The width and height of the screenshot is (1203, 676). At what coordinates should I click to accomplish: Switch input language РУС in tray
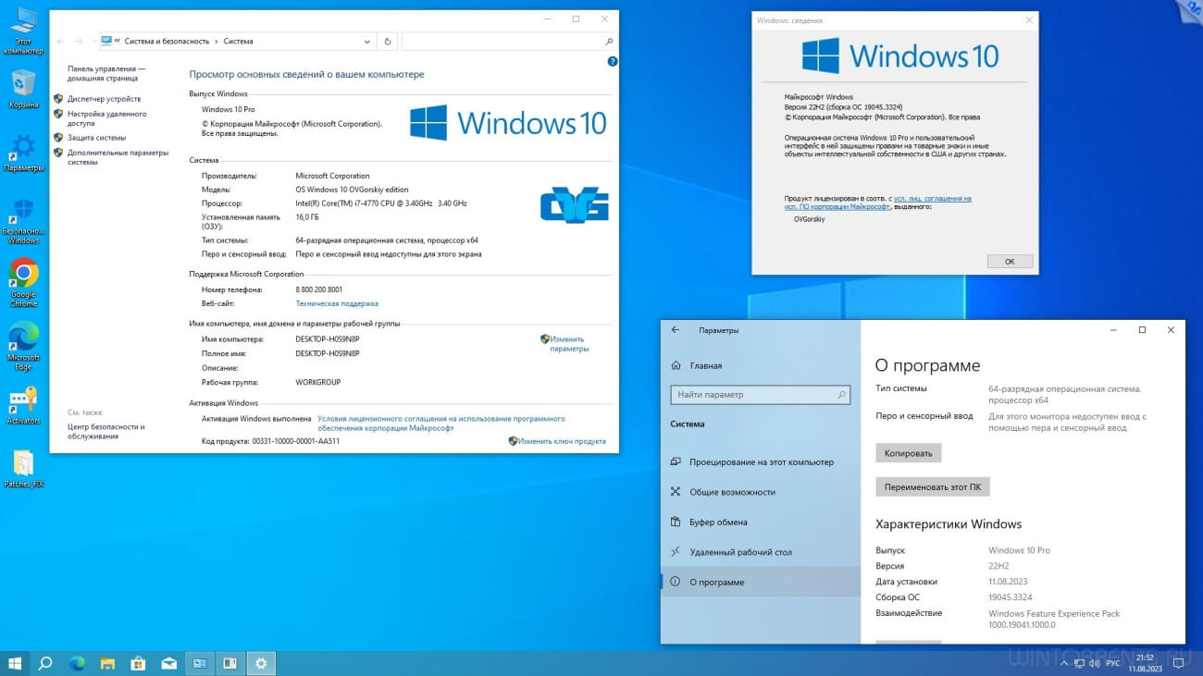click(1113, 663)
